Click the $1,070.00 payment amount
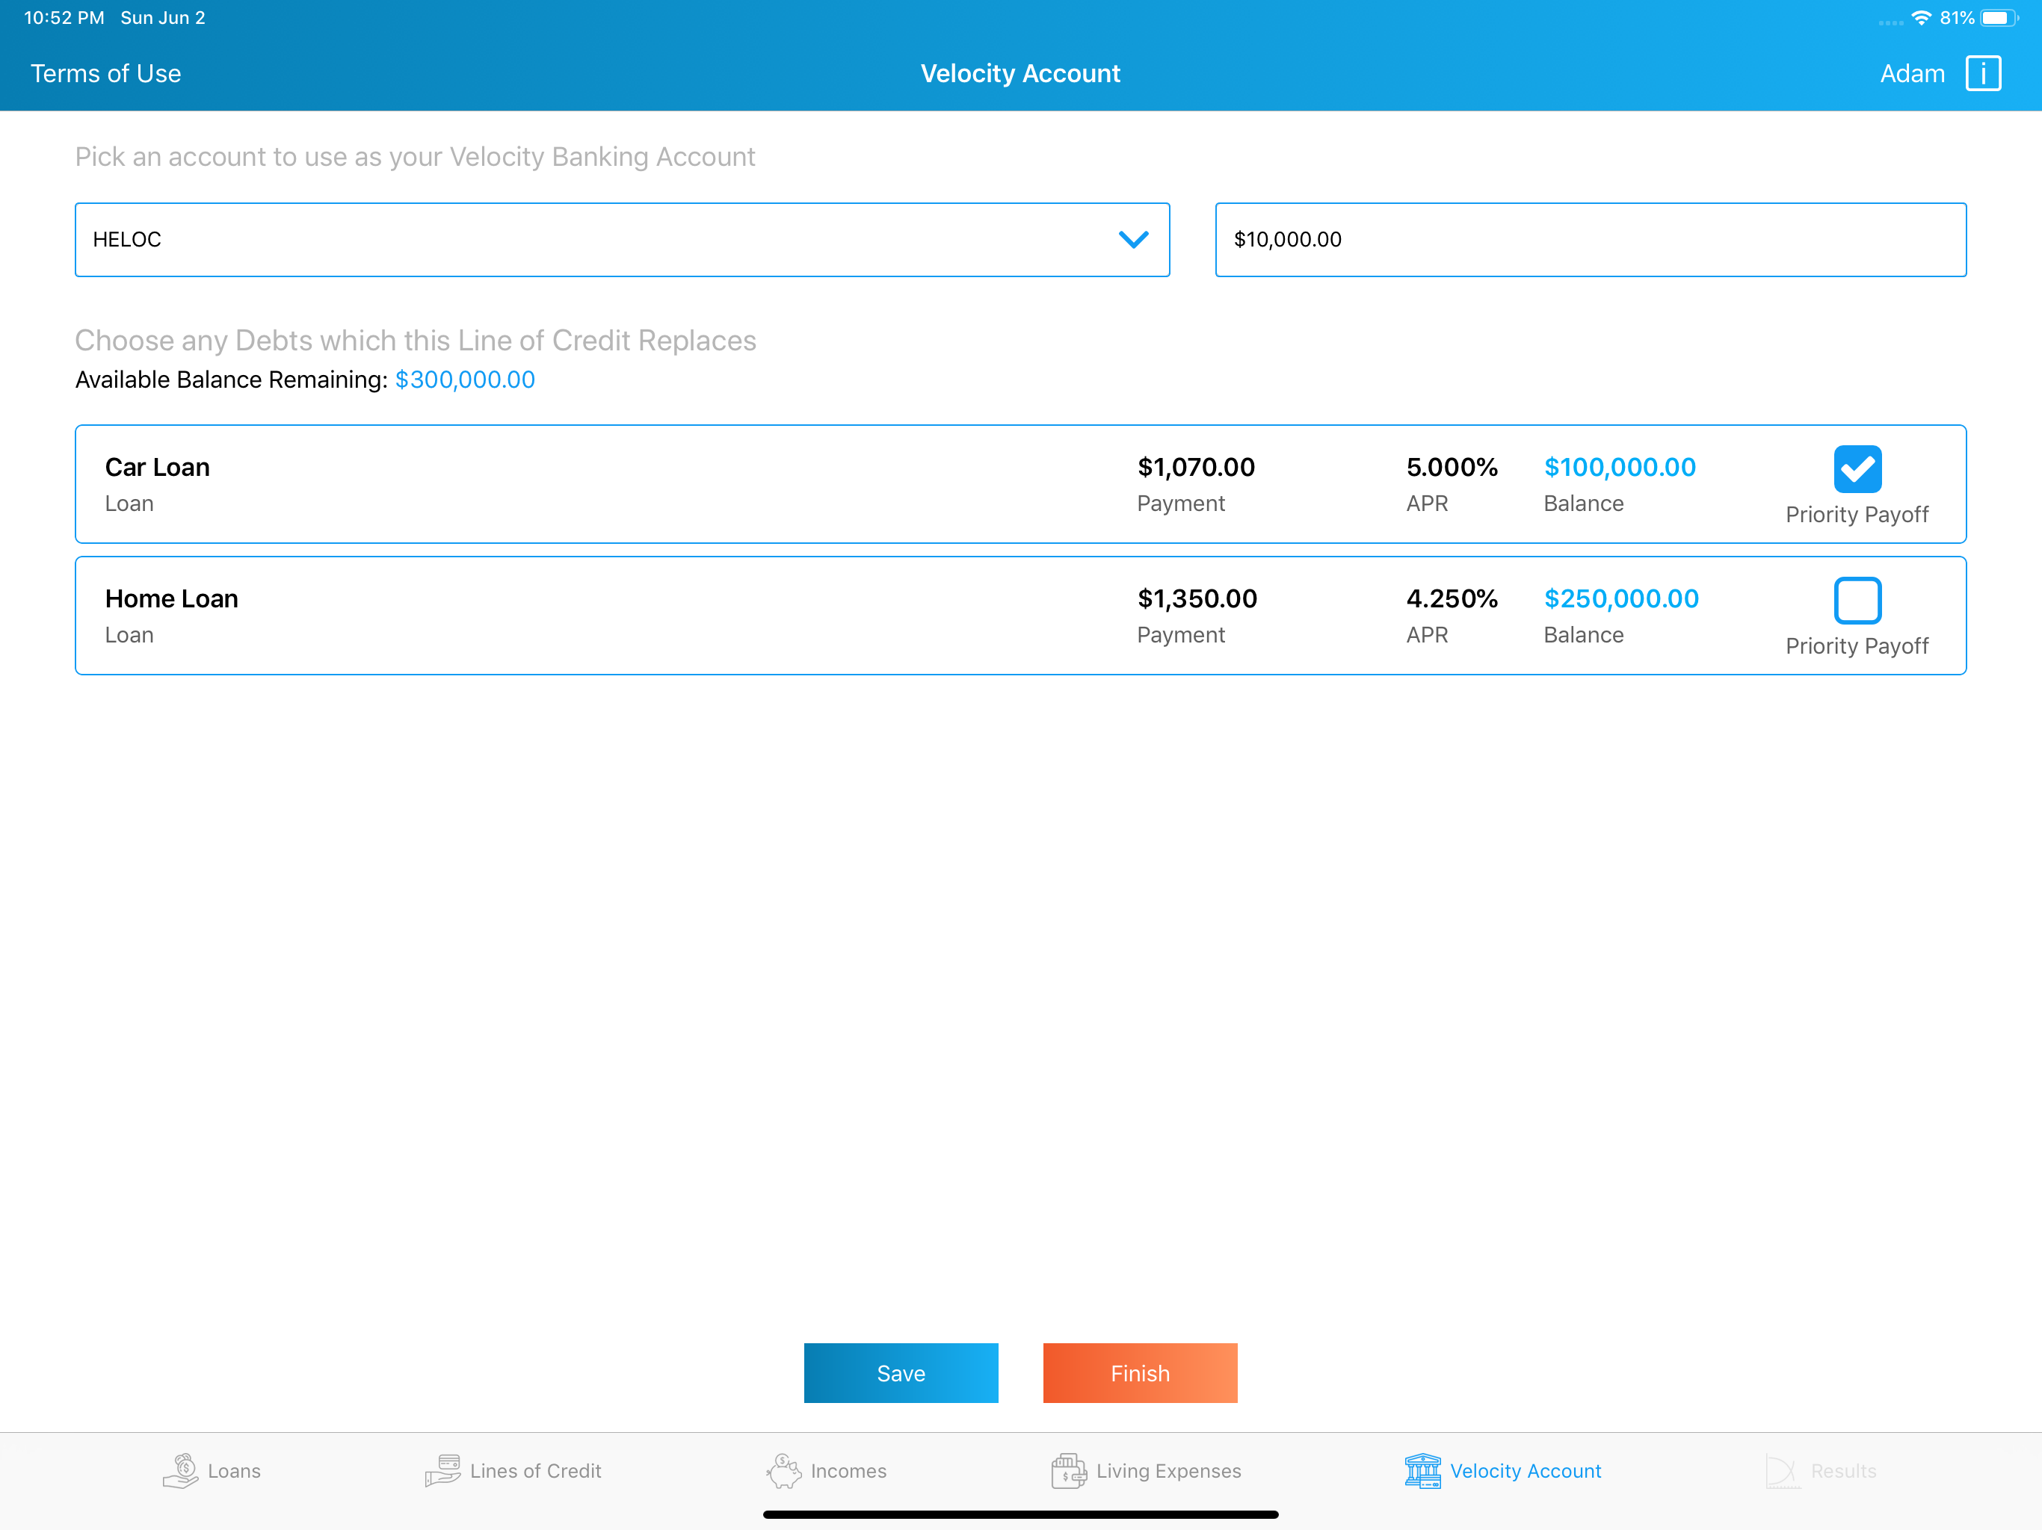This screenshot has width=2042, height=1530. [x=1197, y=467]
